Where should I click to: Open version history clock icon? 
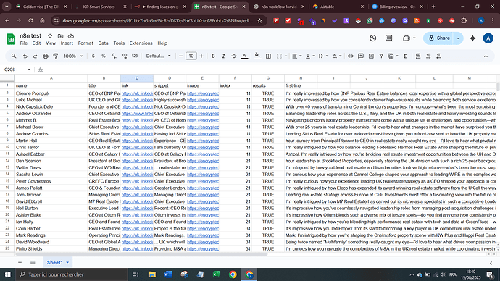pyautogui.click(x=372, y=38)
